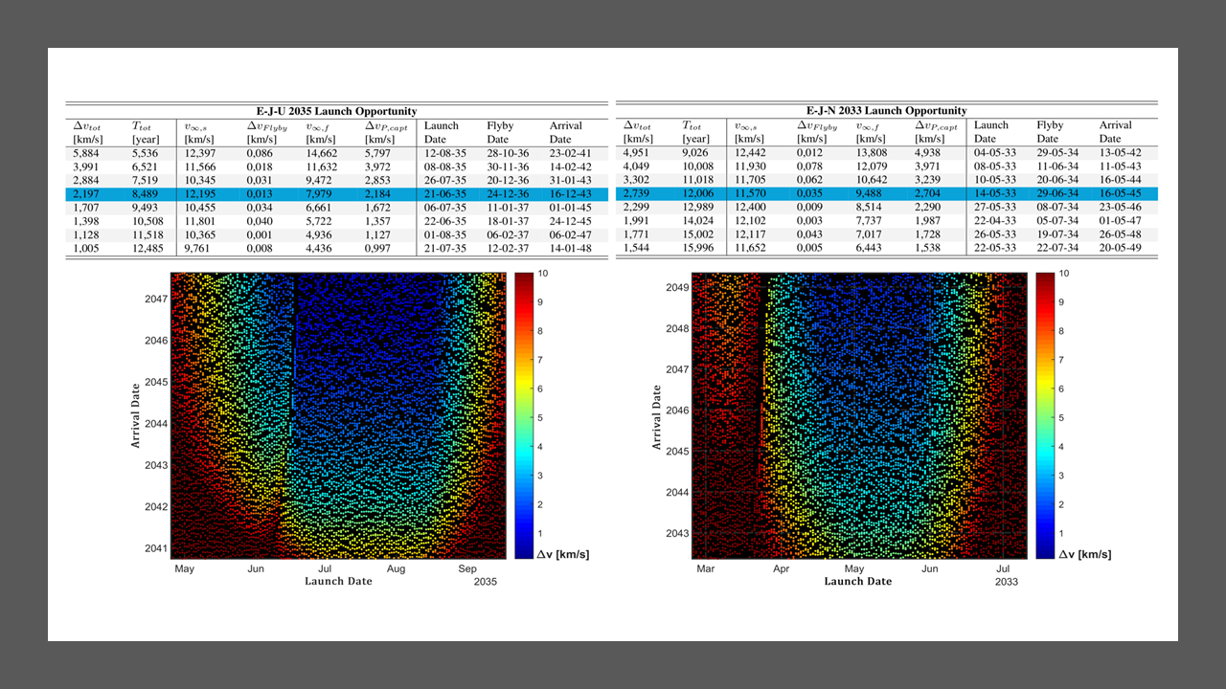The width and height of the screenshot is (1226, 689).
Task: Select the 13,808 velocity cell
Action: coord(872,152)
